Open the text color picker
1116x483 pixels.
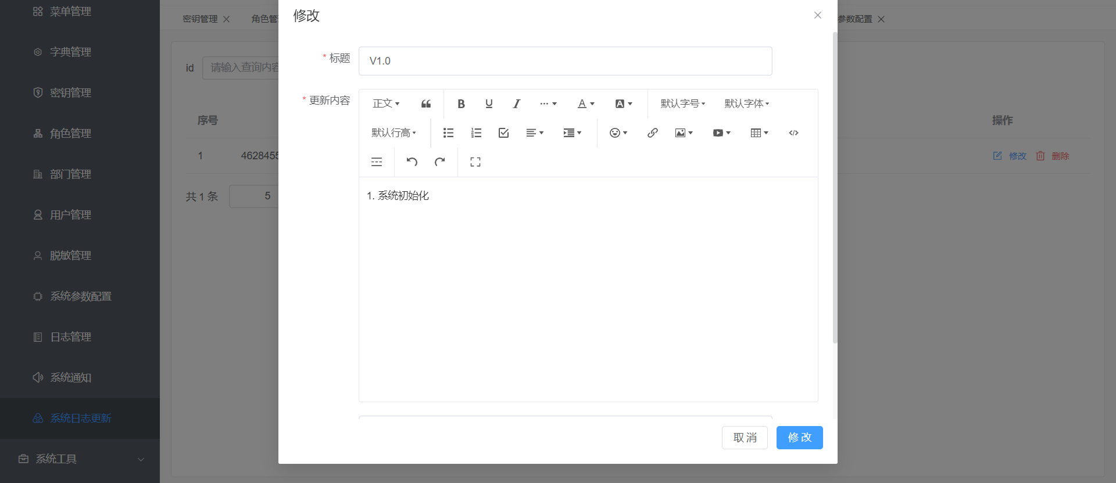click(585, 104)
